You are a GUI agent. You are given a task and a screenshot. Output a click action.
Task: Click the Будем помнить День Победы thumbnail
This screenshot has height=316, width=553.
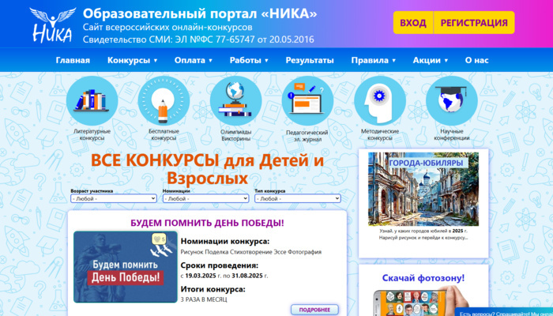(x=125, y=267)
